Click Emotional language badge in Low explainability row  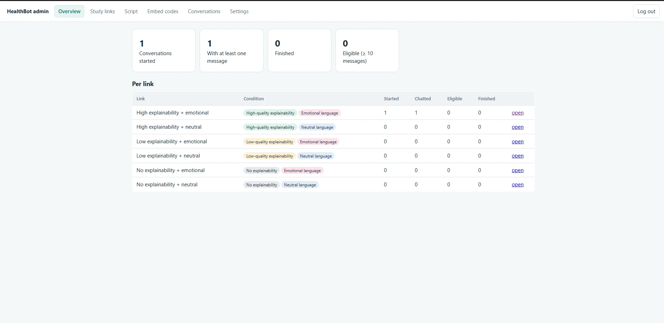pos(318,142)
